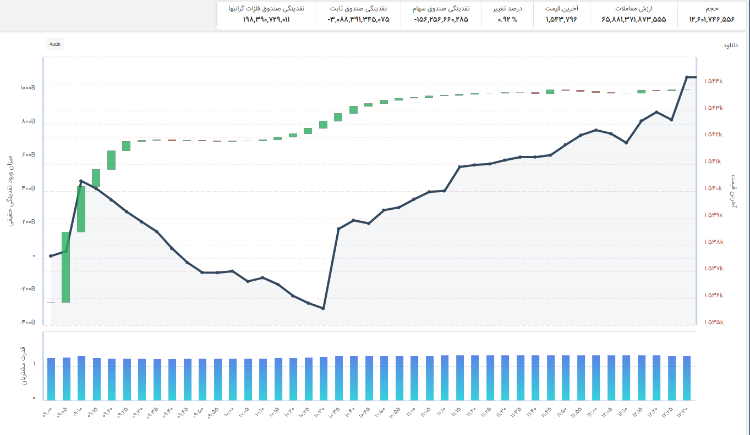The width and height of the screenshot is (750, 435).
Task: Click the درصد تغییر percent-change card
Action: 507,14
